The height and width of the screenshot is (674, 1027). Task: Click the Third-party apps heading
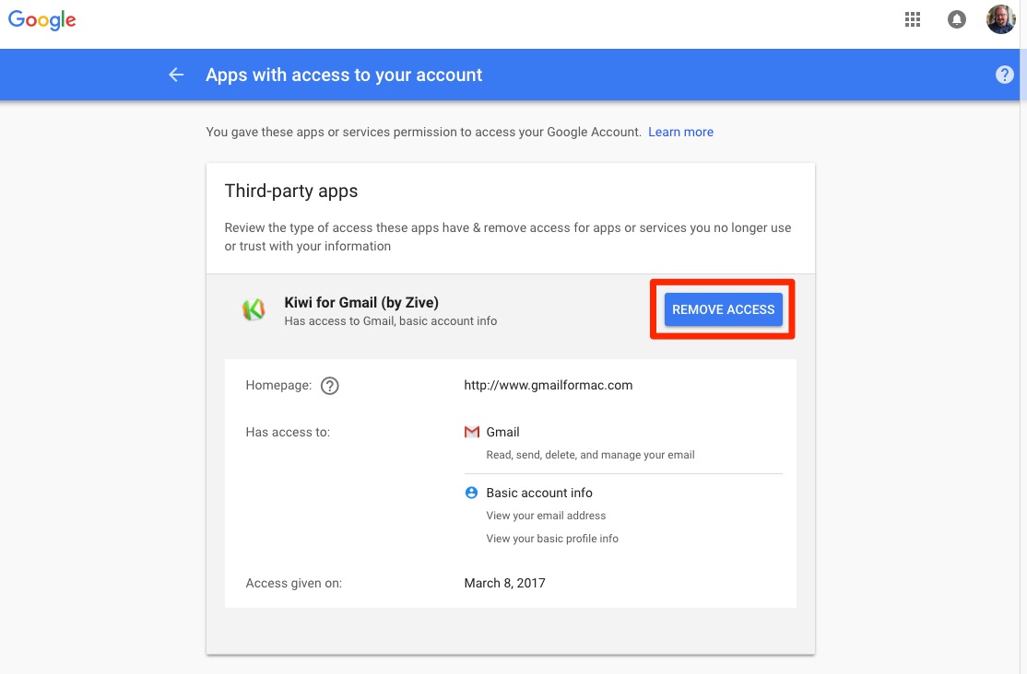291,192
